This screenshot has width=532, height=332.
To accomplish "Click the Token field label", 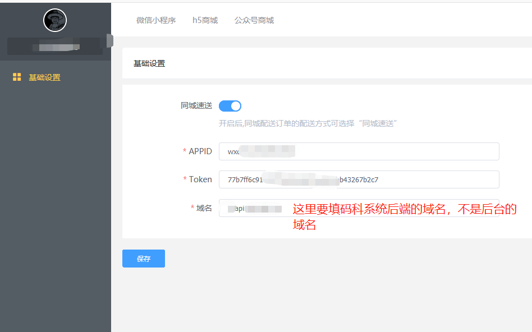I will click(x=200, y=179).
